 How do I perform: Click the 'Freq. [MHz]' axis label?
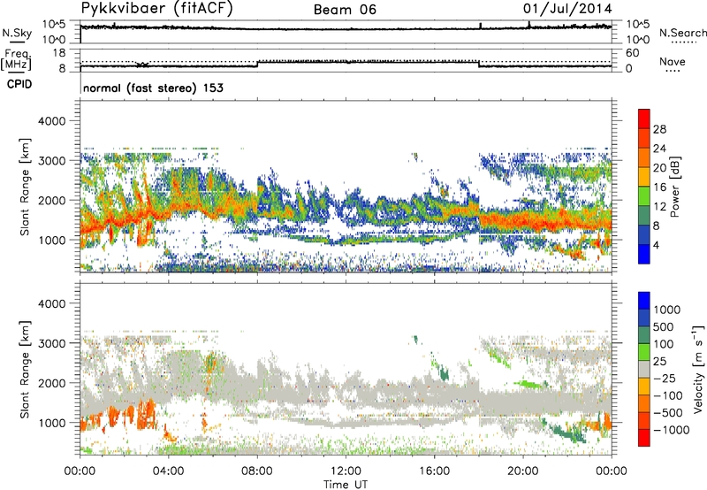(x=16, y=60)
